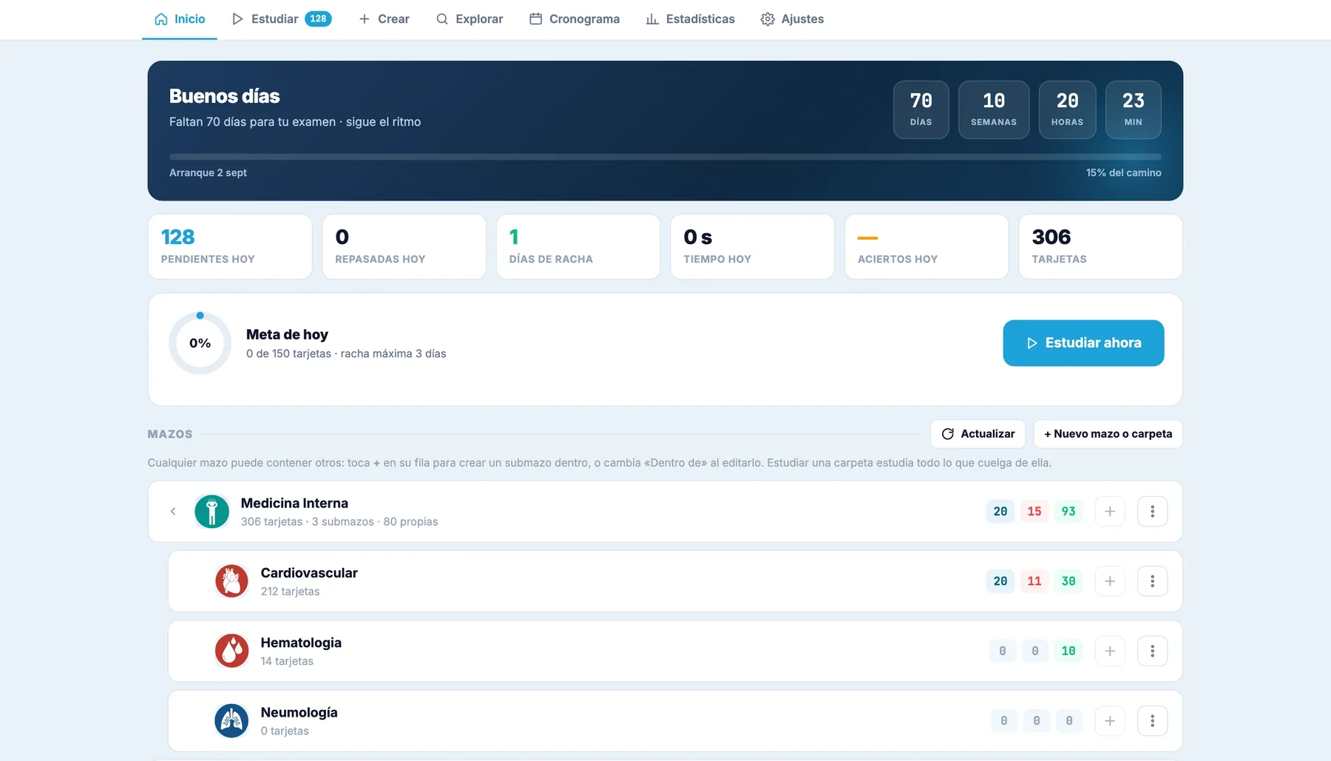The image size is (1331, 761).
Task: Open the Medicina Interna options menu
Action: [1152, 511]
